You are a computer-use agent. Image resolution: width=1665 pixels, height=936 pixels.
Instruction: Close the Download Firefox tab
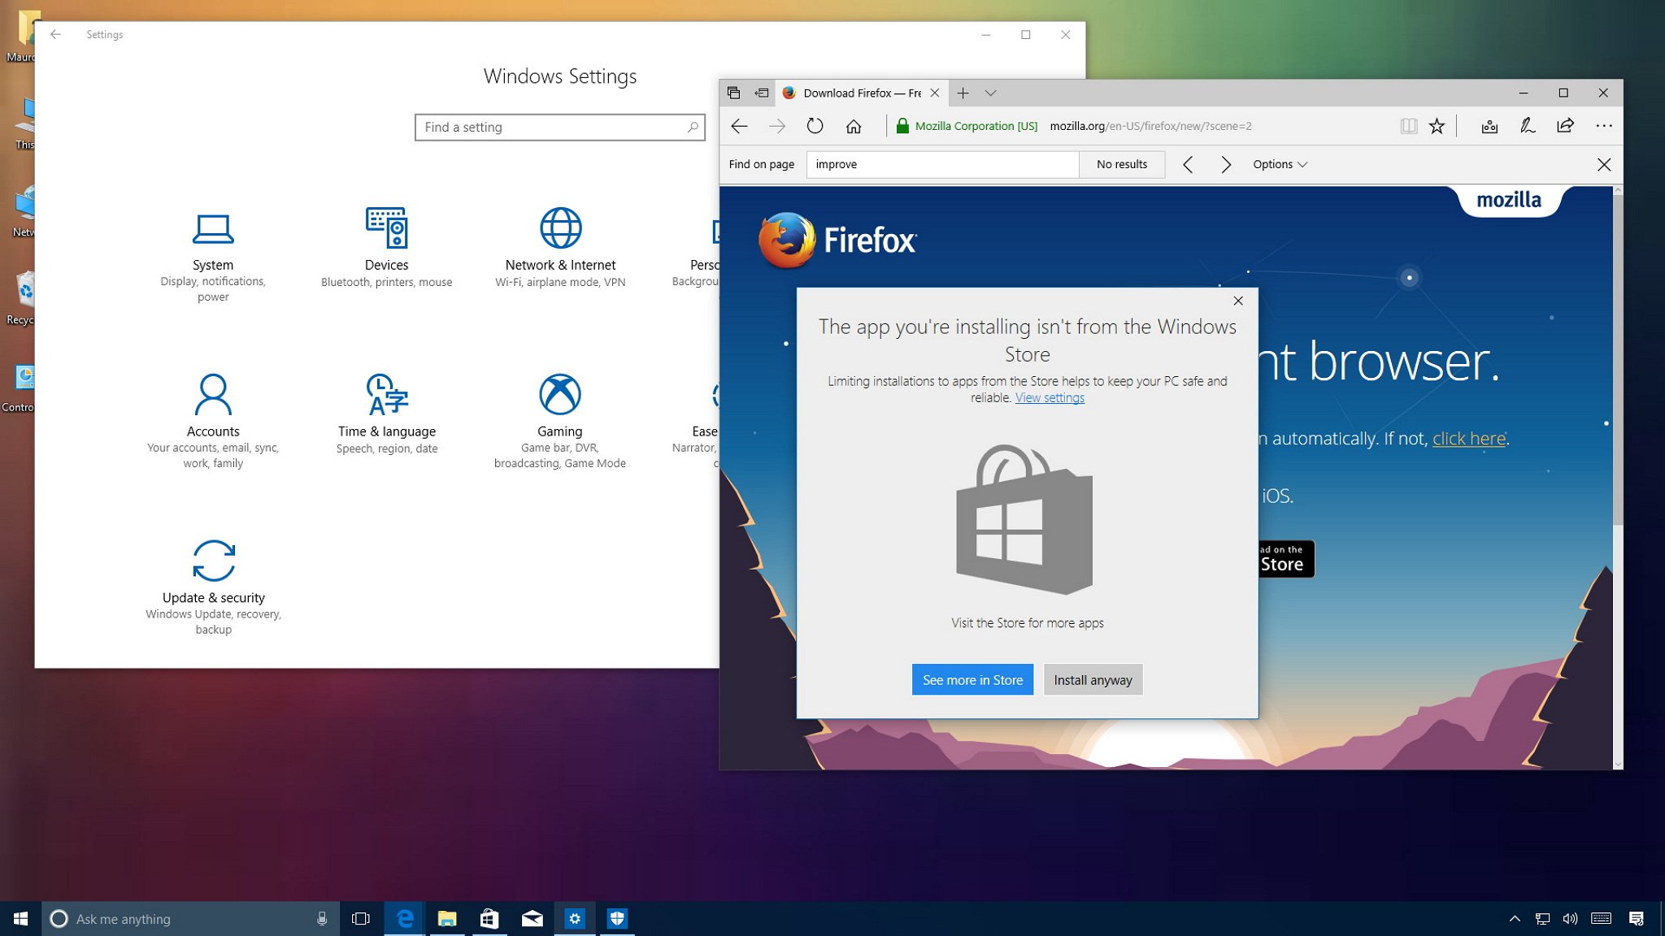pyautogui.click(x=935, y=93)
